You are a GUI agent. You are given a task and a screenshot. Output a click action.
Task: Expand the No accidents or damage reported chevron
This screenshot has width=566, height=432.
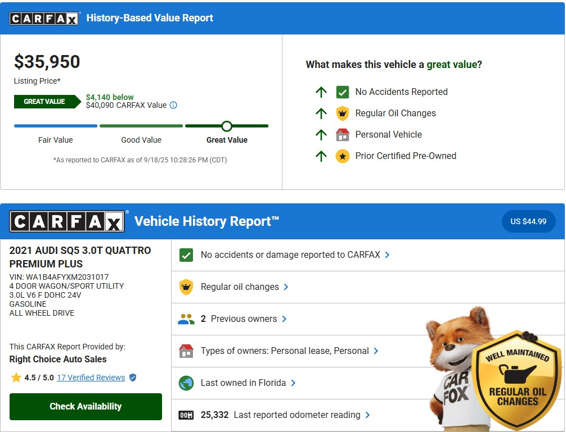[387, 255]
